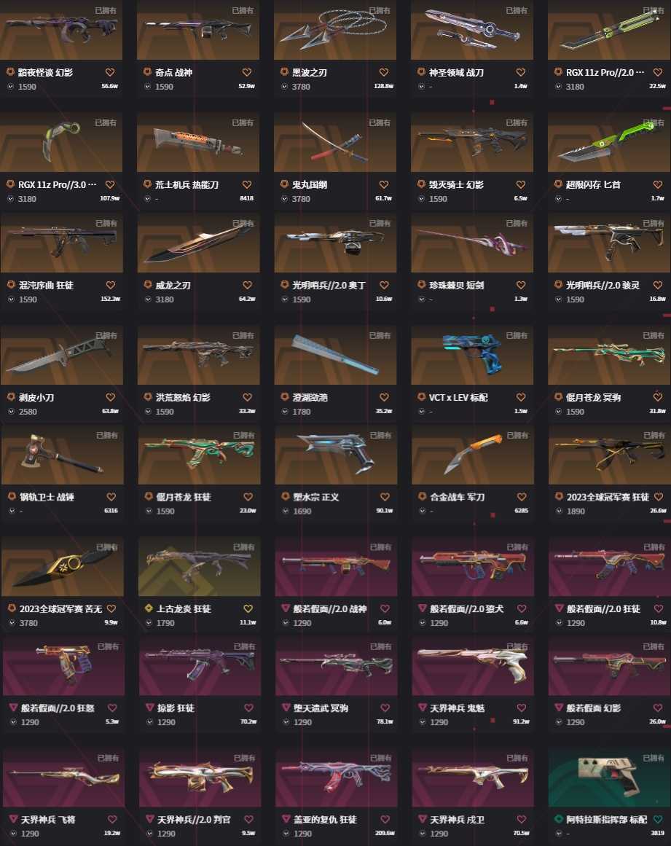The height and width of the screenshot is (846, 671).
Task: Select the 般若假面//2.0 狂怒 pistol thumbnail
Action: pyautogui.click(x=63, y=666)
